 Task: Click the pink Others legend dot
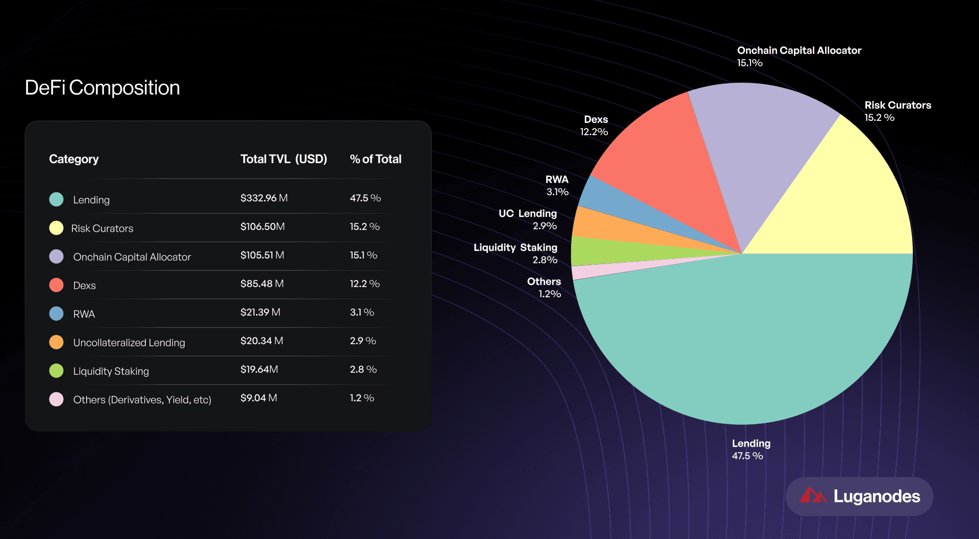[56, 399]
